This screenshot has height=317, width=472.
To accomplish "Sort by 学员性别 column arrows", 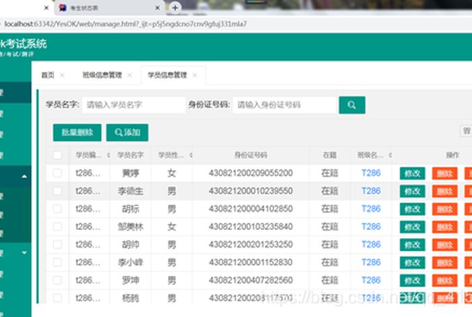I will tap(191, 155).
